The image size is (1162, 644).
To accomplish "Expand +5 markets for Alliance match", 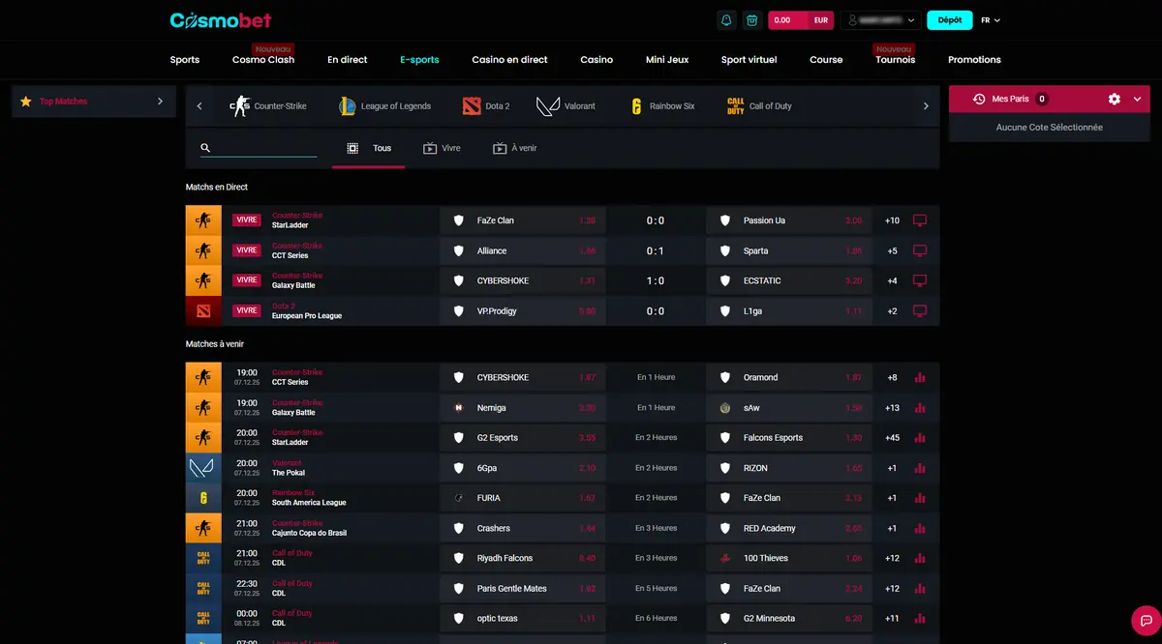I will (x=892, y=250).
